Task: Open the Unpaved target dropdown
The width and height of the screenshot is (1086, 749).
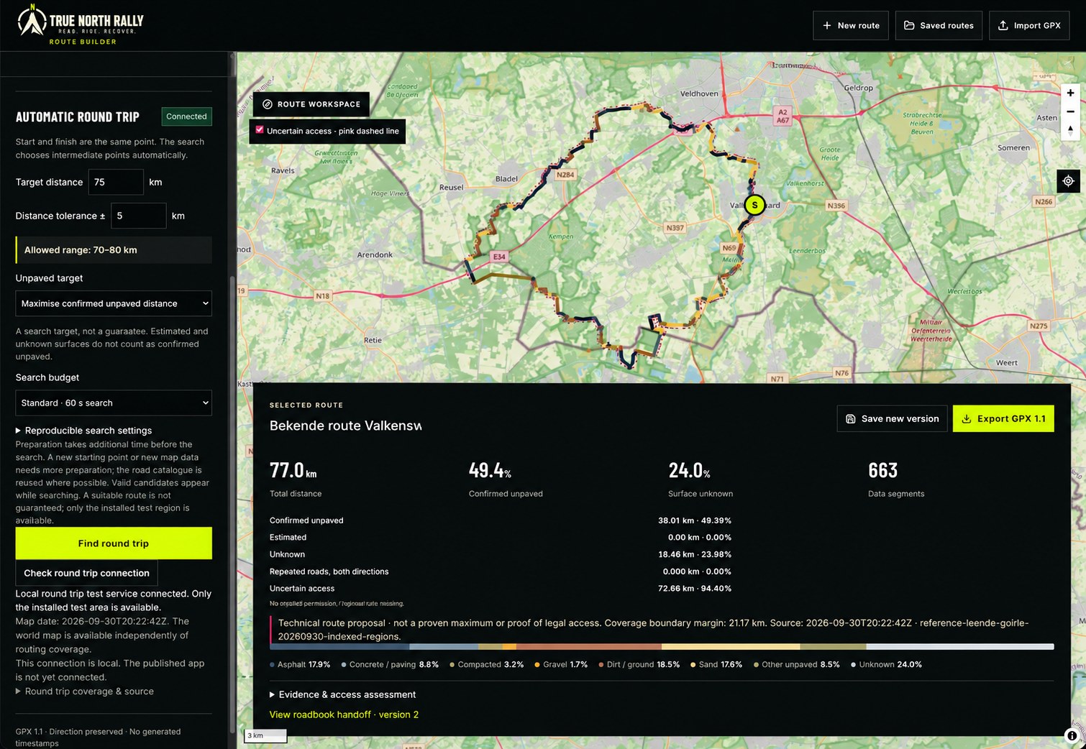Action: 114,303
